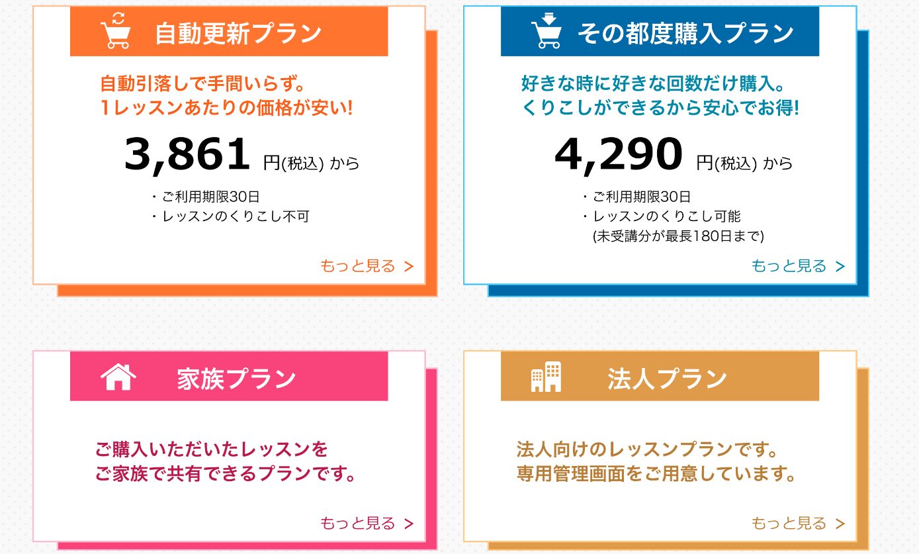Click the 3,861 yen price
This screenshot has width=919, height=554.
click(187, 154)
